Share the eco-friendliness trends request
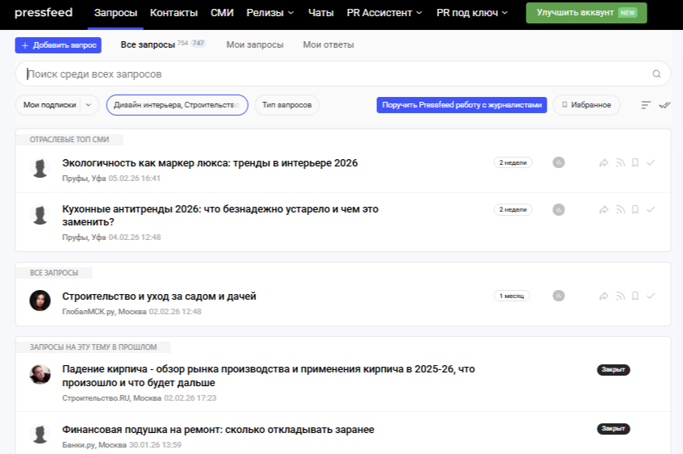683x454 pixels. pos(603,163)
